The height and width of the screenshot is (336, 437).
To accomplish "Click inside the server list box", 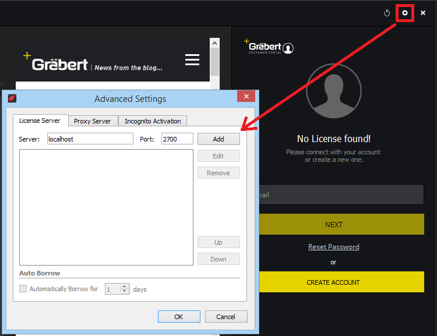I will click(106, 207).
